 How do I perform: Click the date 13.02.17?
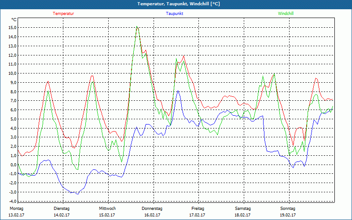[16, 215]
